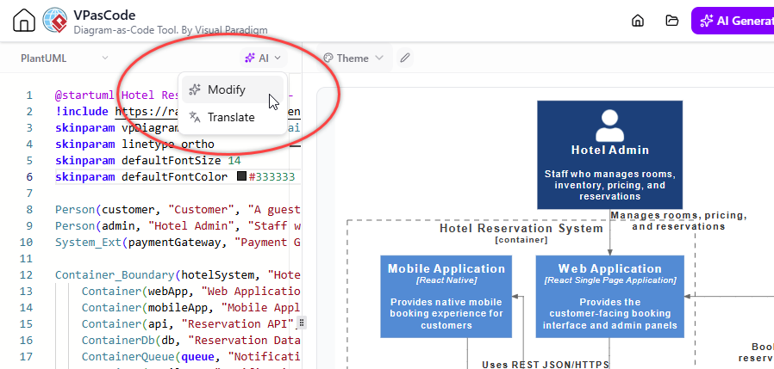Select Translate from the AI menu
Image resolution: width=774 pixels, height=369 pixels.
pyautogui.click(x=233, y=117)
